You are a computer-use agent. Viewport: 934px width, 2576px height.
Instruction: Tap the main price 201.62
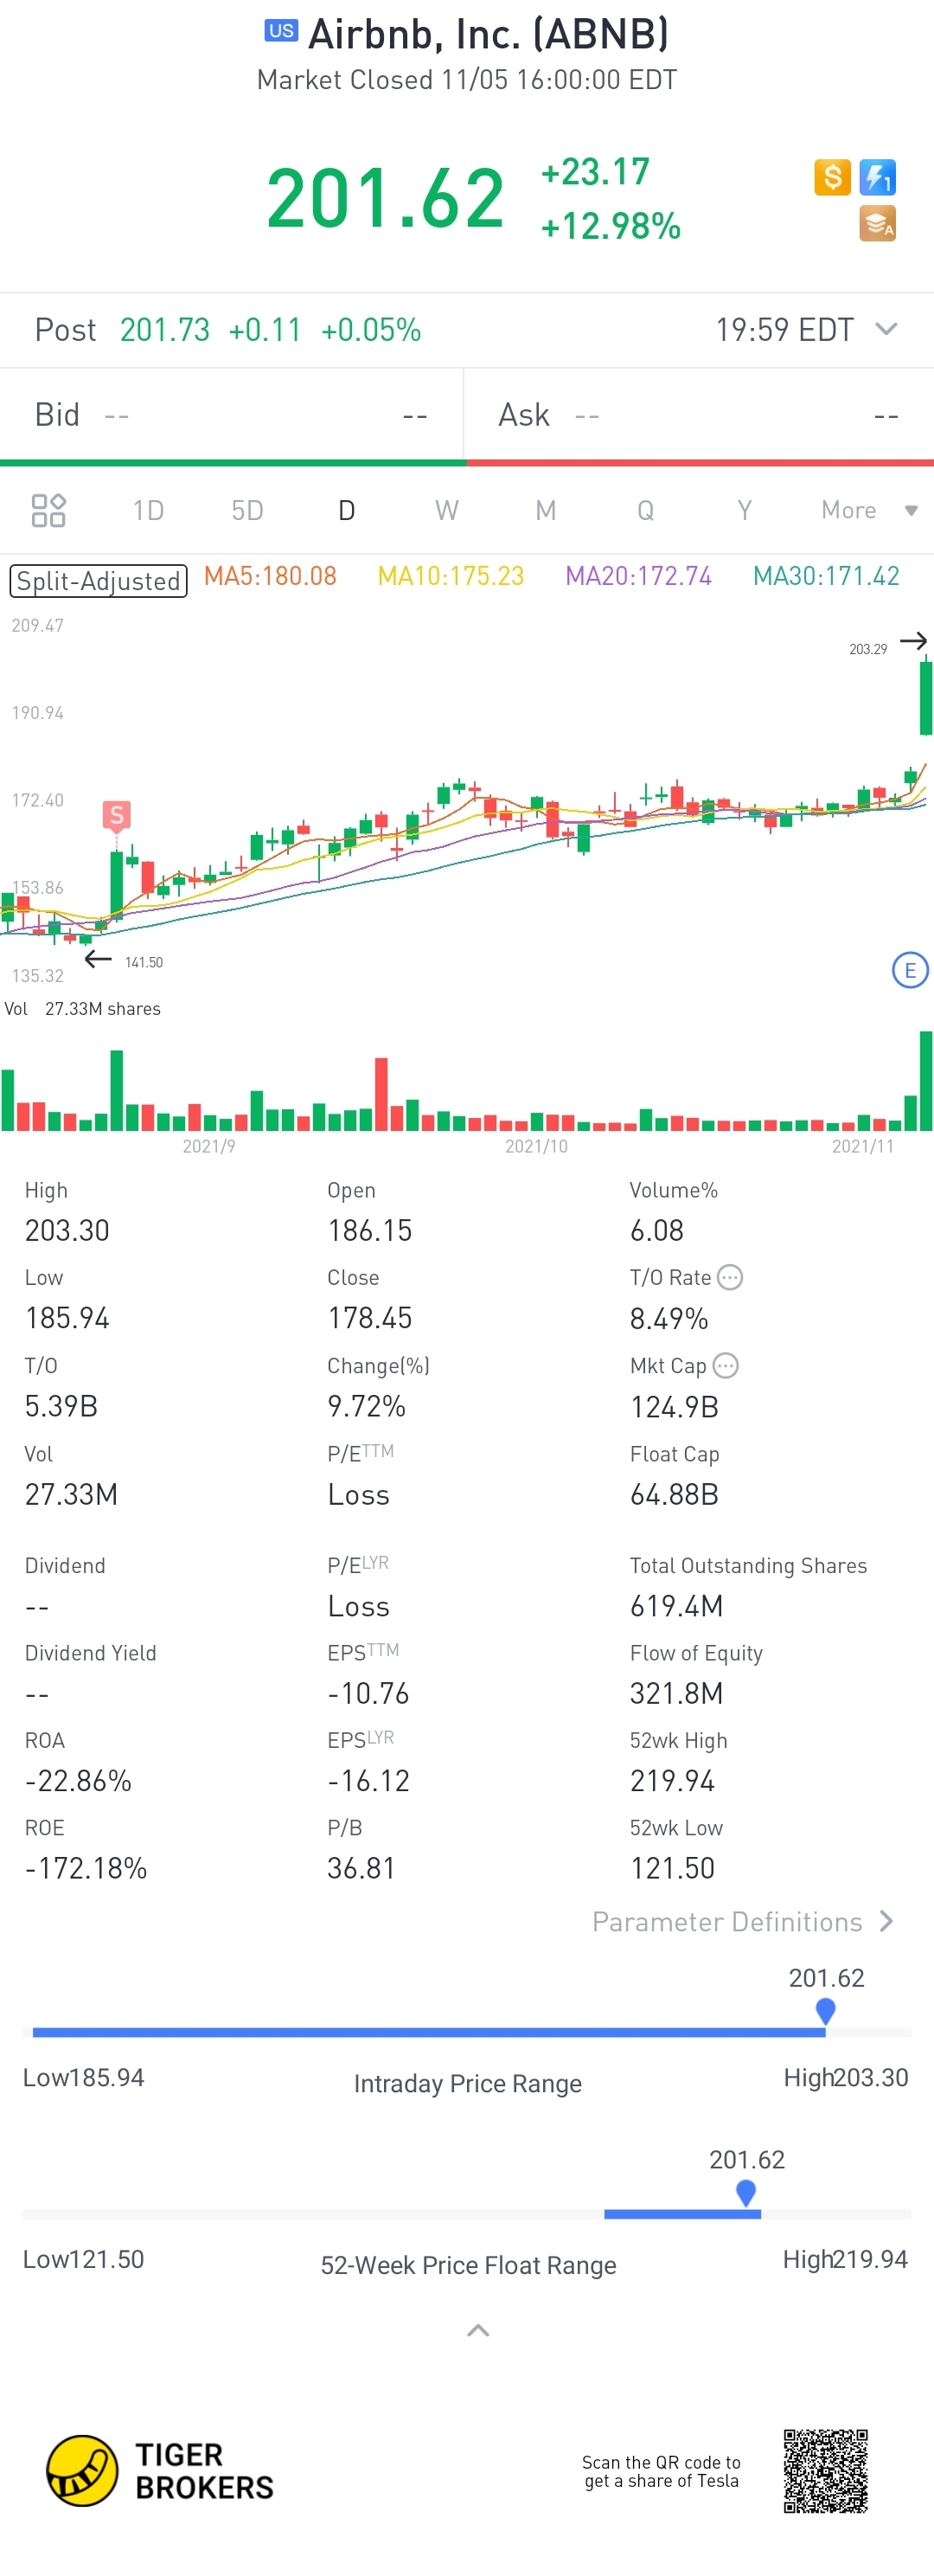(385, 198)
